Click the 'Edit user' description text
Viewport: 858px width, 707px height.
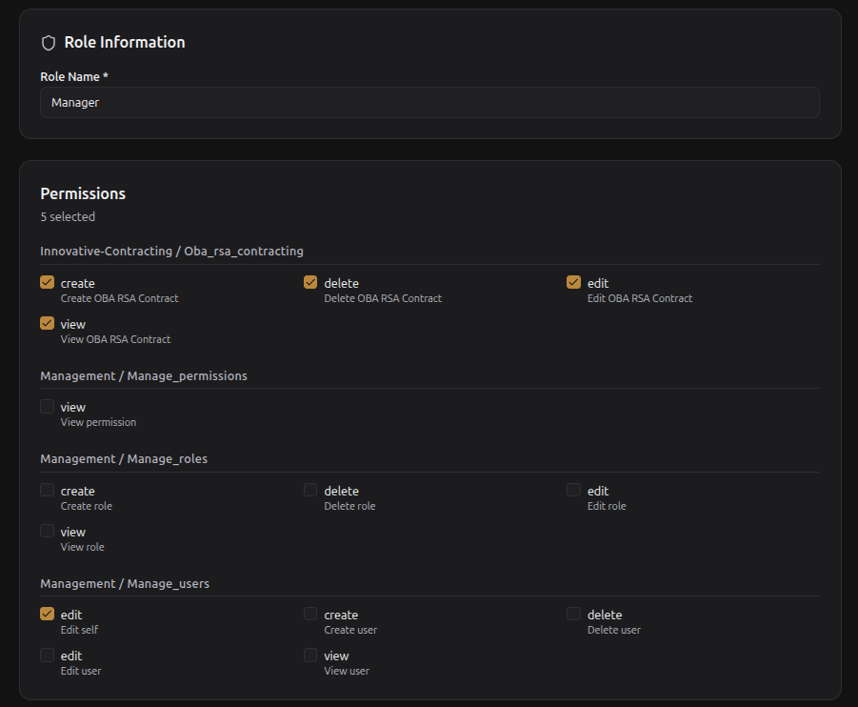tap(81, 671)
